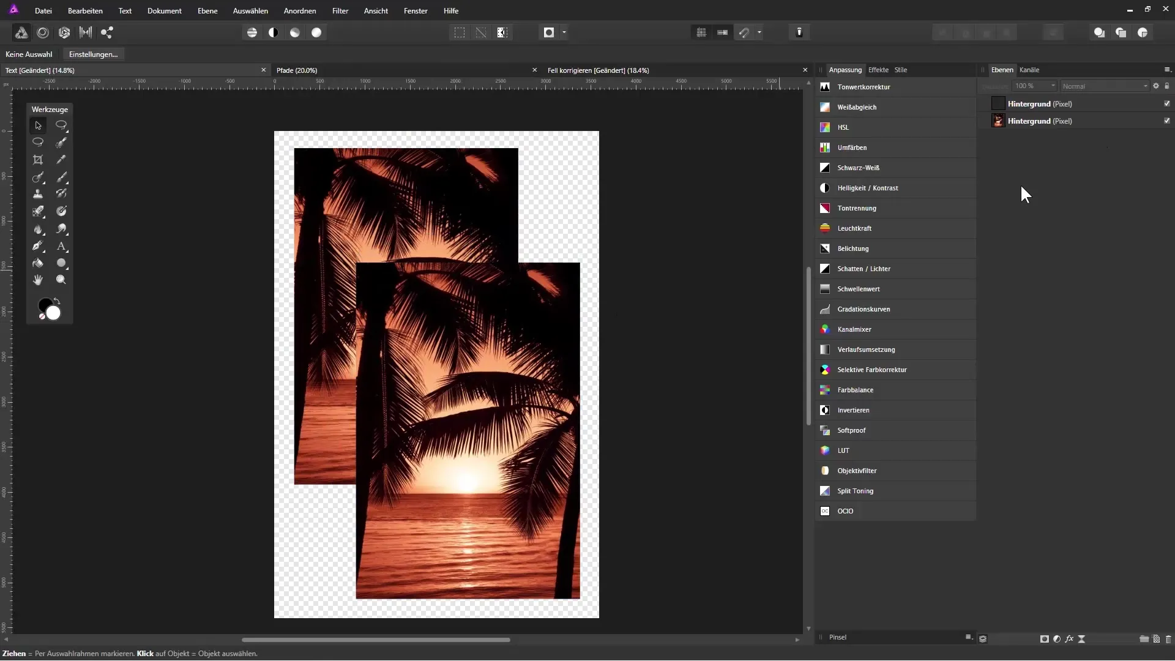Open layer blend options gear icon

coord(1156,86)
